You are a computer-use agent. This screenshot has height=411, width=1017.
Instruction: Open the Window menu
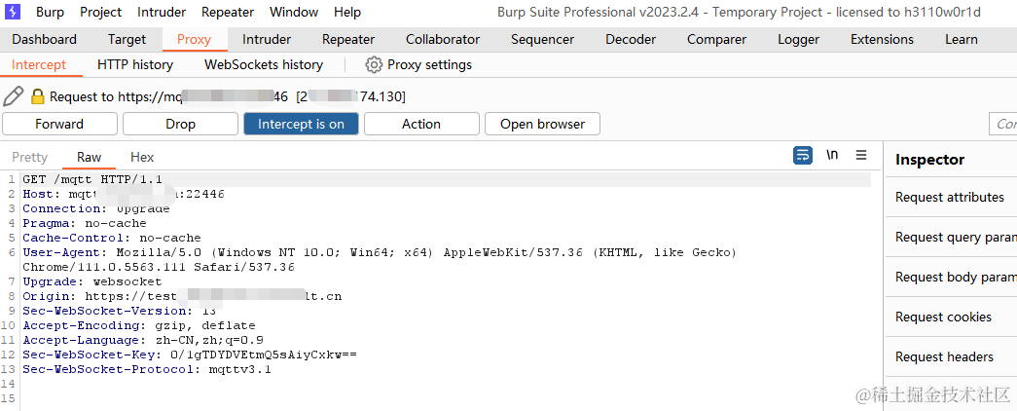(294, 12)
